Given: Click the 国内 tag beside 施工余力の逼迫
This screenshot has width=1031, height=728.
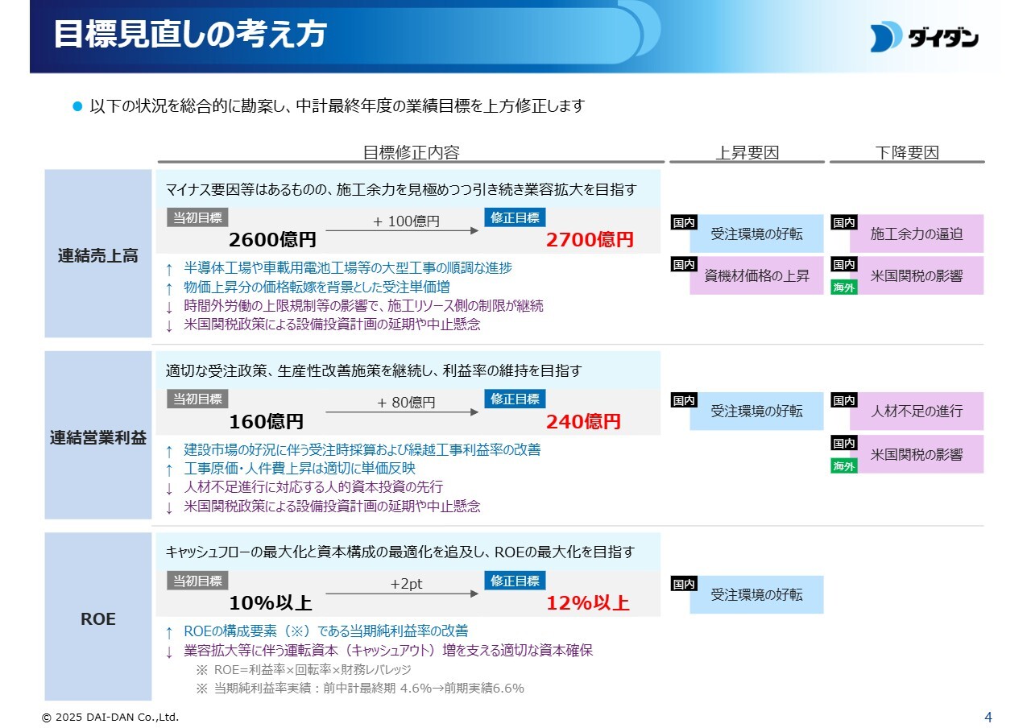Looking at the screenshot, I should click(x=844, y=222).
